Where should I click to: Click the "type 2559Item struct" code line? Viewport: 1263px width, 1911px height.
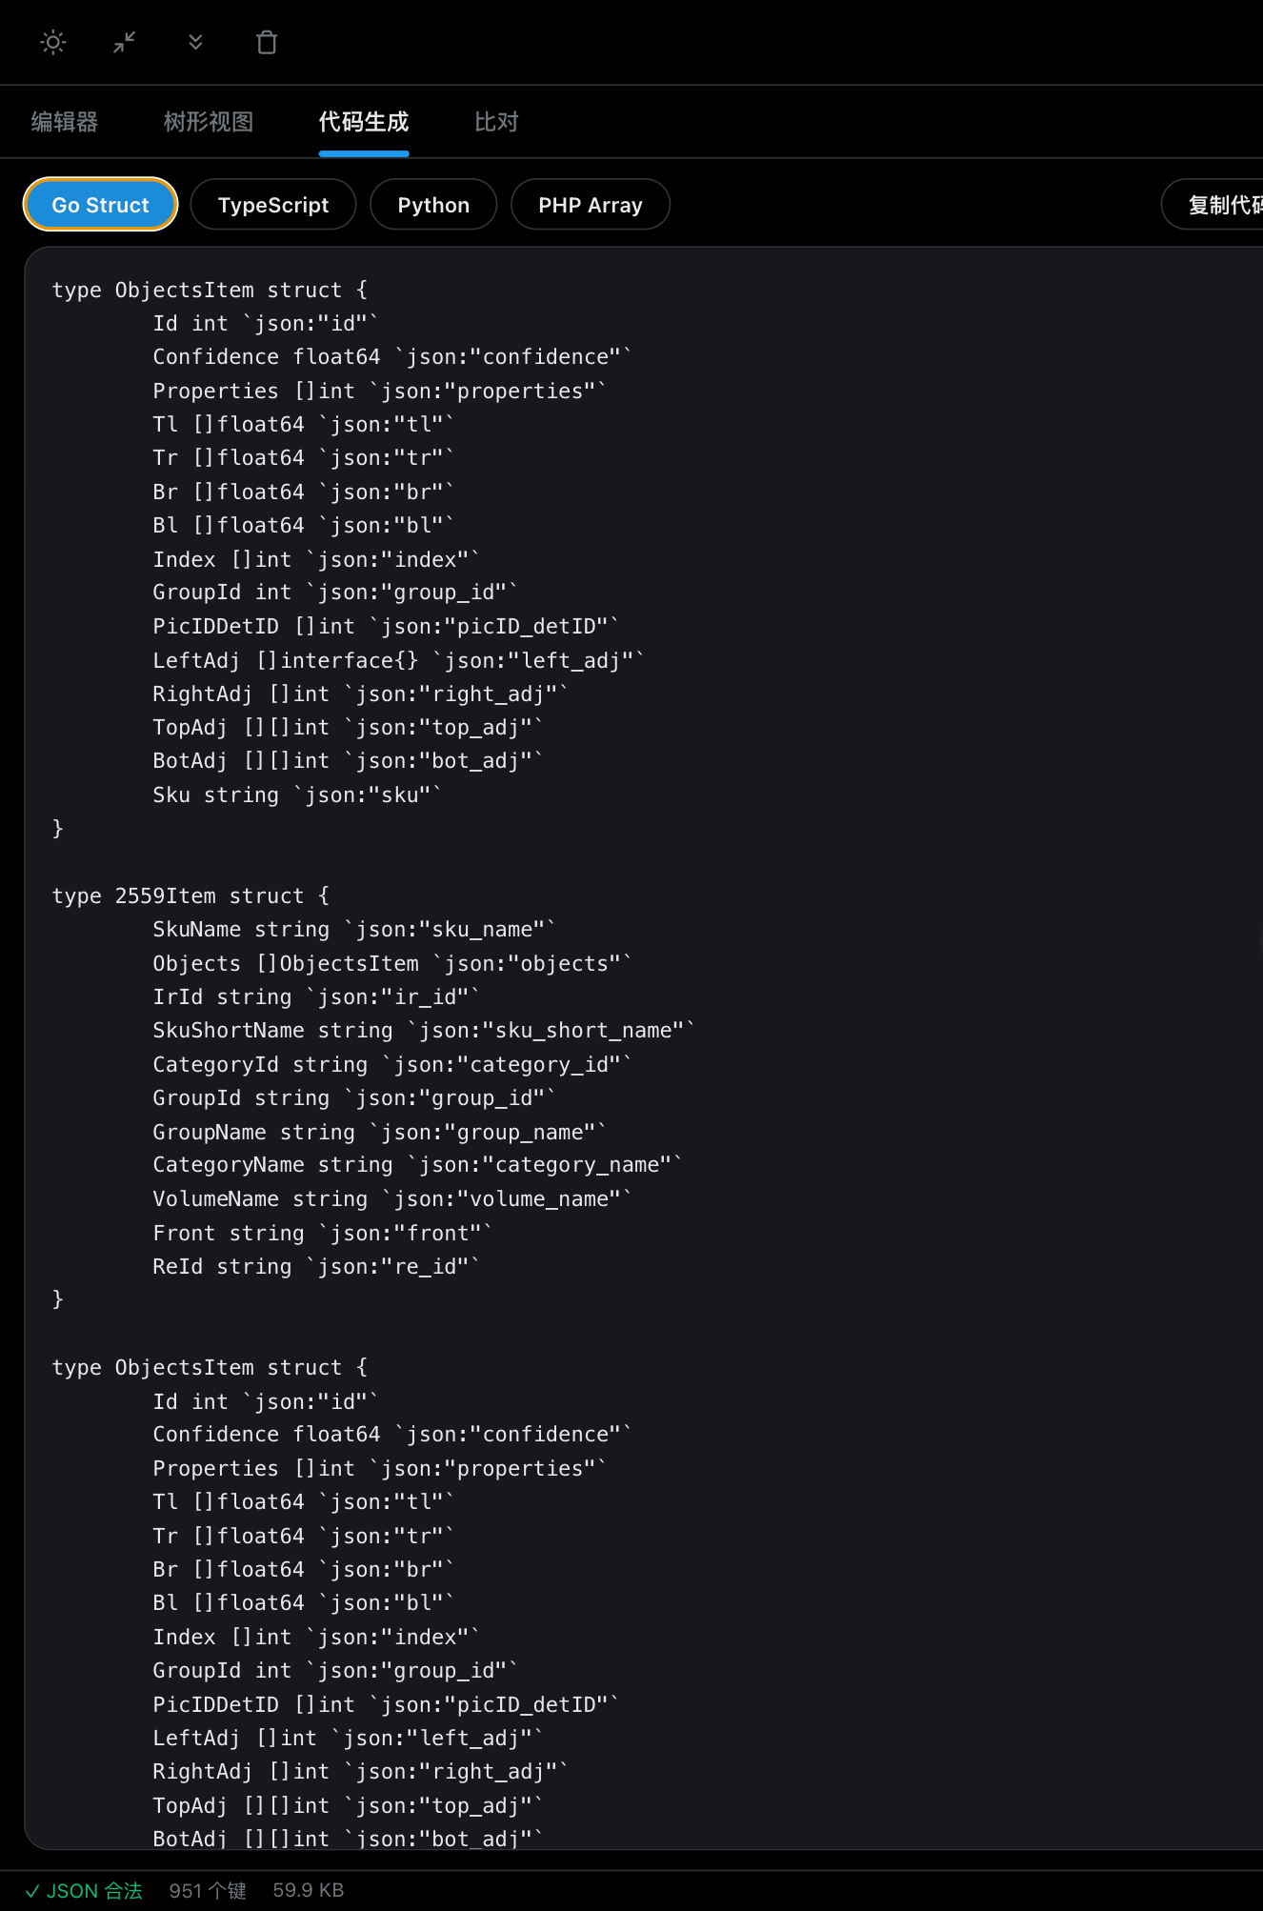190,895
